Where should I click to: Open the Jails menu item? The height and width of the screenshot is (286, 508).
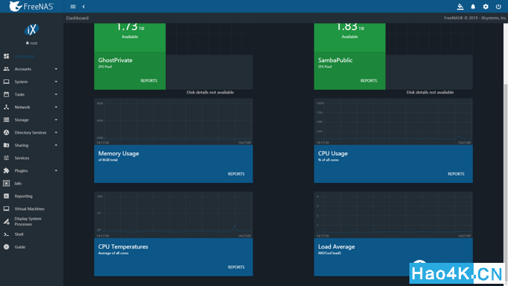(18, 184)
